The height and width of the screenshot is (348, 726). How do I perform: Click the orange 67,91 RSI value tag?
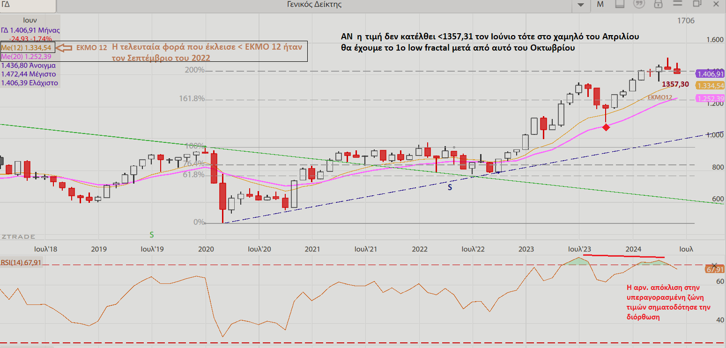click(x=714, y=270)
